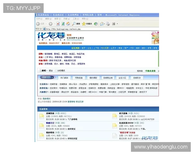This screenshot has width=194, height=155.
Task: Open the 手机化龙巷 green link
Action: [x=150, y=71]
